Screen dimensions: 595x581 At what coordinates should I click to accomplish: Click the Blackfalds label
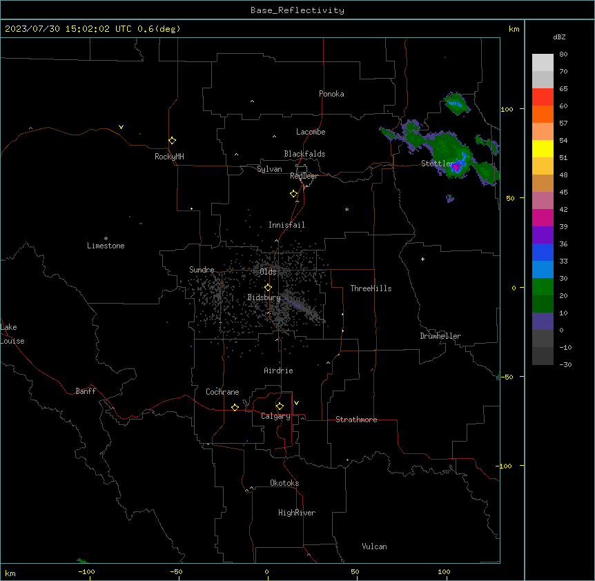click(304, 154)
